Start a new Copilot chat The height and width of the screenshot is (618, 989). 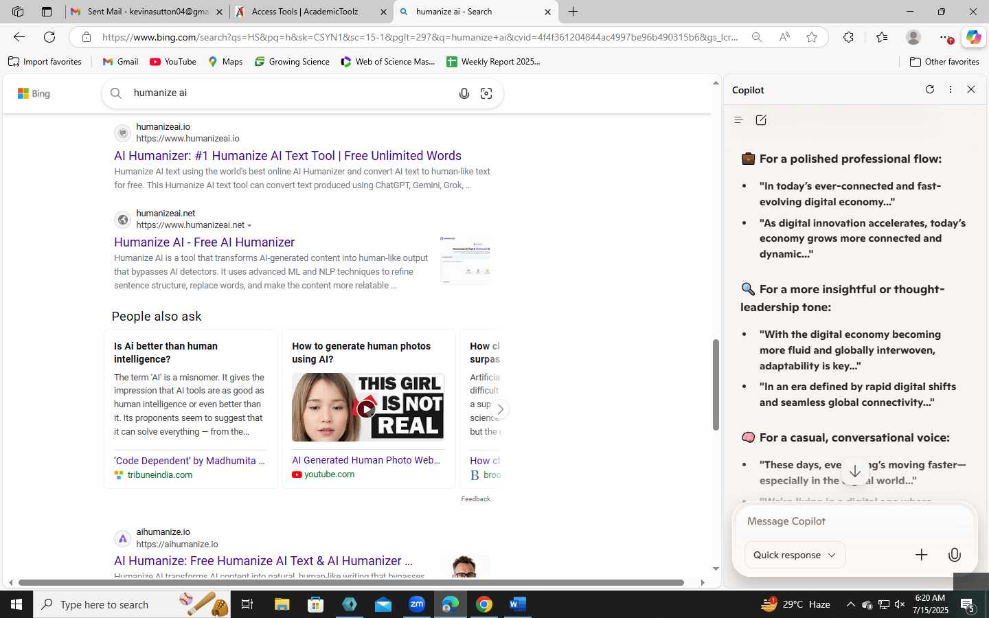761,120
